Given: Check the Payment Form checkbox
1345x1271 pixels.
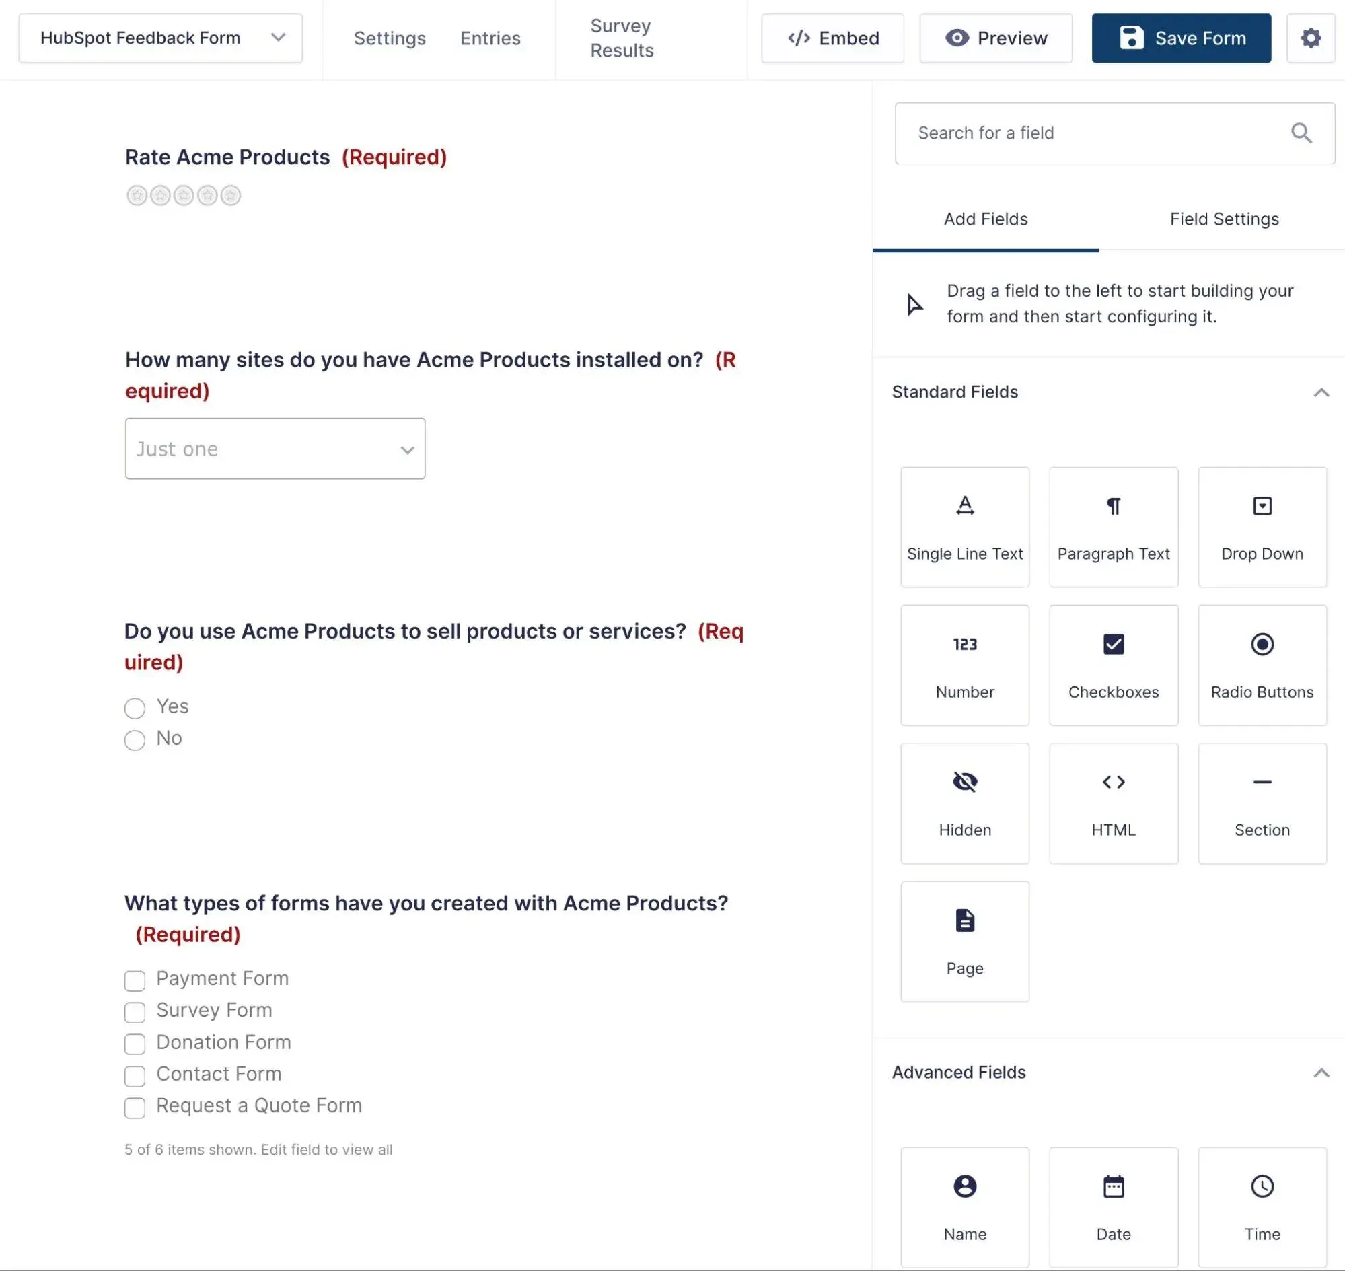Looking at the screenshot, I should tap(134, 980).
